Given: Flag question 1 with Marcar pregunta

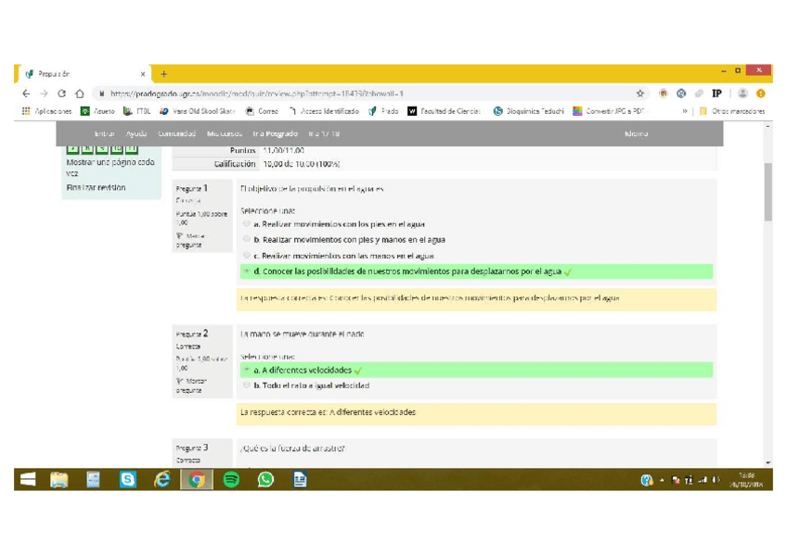Looking at the screenshot, I should (189, 240).
